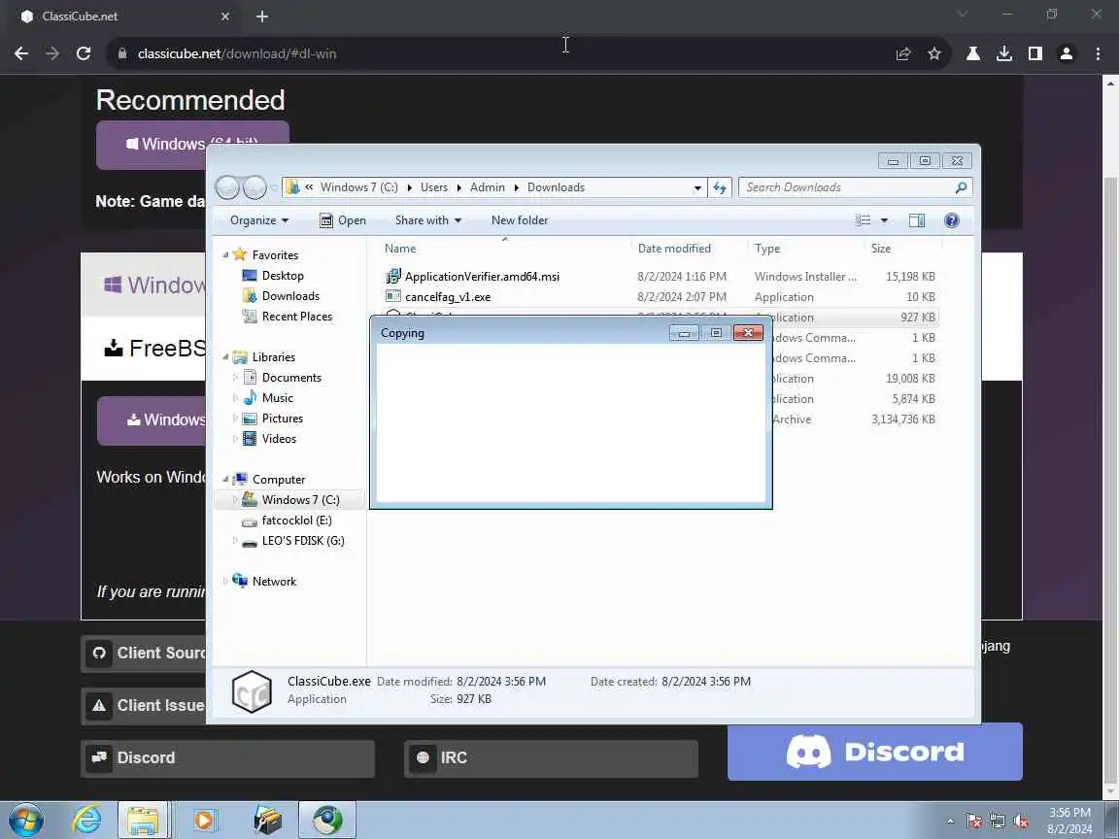The width and height of the screenshot is (1119, 839).
Task: Click Windows 7 (C:) breadcrumb segment
Action: click(359, 187)
